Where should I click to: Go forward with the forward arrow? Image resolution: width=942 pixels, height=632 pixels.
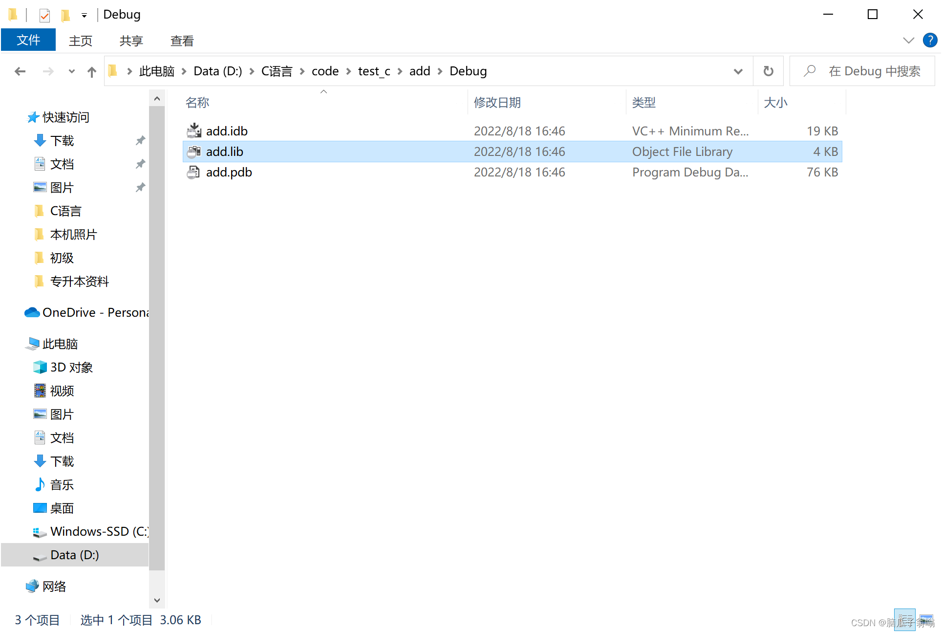[x=48, y=71]
